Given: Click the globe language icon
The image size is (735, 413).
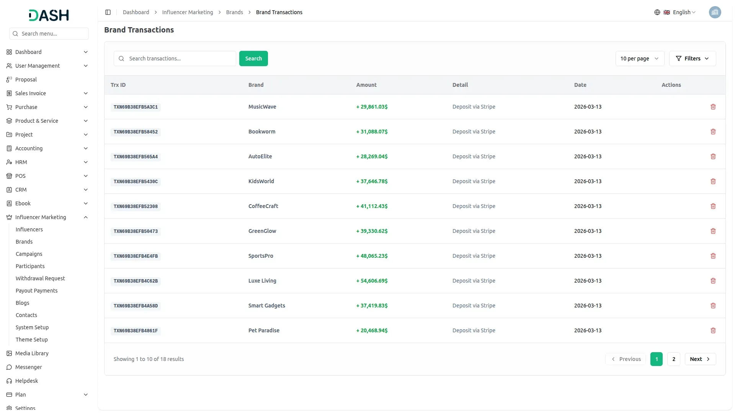Looking at the screenshot, I should click(x=657, y=12).
